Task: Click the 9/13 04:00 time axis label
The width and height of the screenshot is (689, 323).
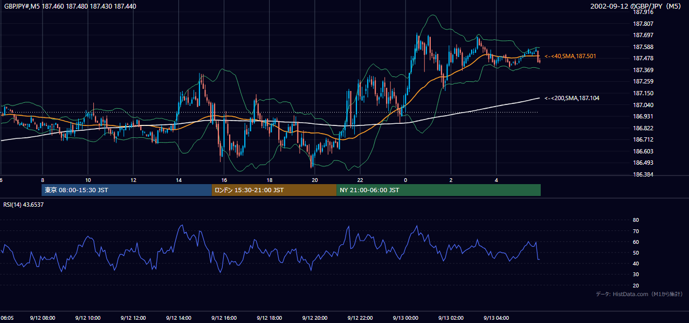Action: click(x=497, y=318)
